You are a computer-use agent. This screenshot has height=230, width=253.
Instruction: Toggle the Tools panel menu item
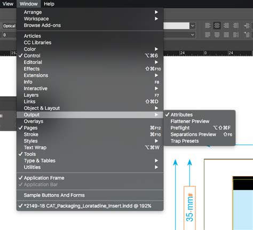tap(90, 154)
